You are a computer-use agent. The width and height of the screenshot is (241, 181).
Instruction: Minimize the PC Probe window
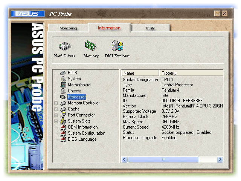pos(217,14)
